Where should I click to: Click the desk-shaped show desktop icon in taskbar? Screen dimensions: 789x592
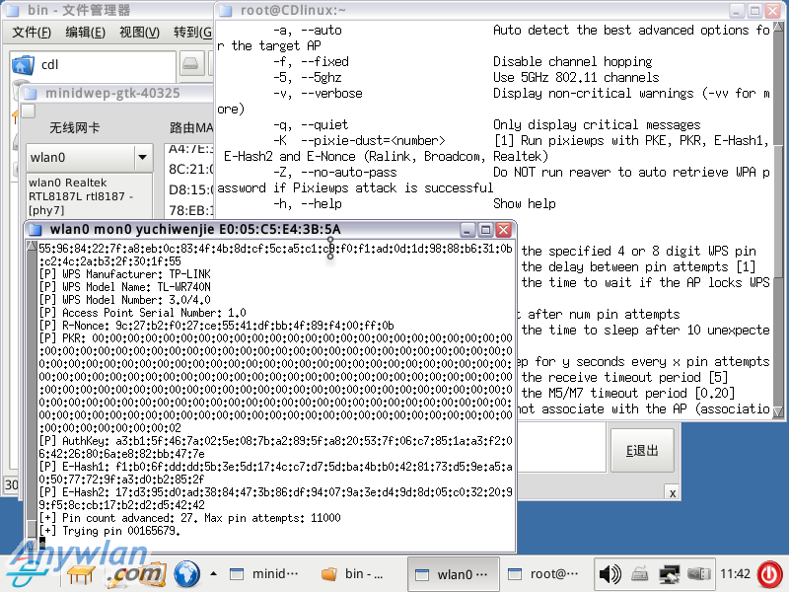pos(81,574)
